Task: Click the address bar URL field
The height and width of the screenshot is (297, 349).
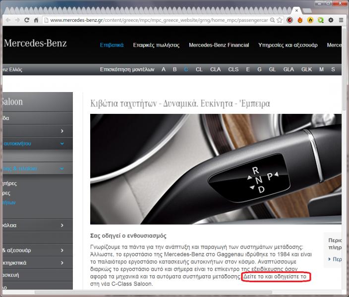Action: [159, 20]
